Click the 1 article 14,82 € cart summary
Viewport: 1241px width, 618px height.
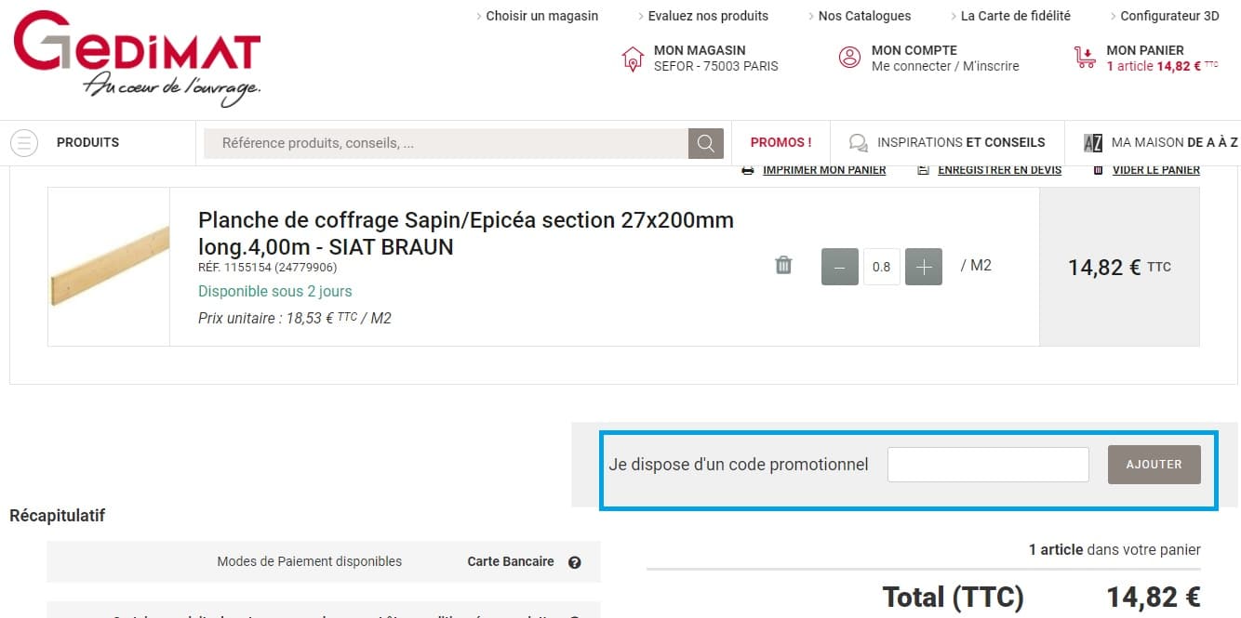(x=1162, y=67)
